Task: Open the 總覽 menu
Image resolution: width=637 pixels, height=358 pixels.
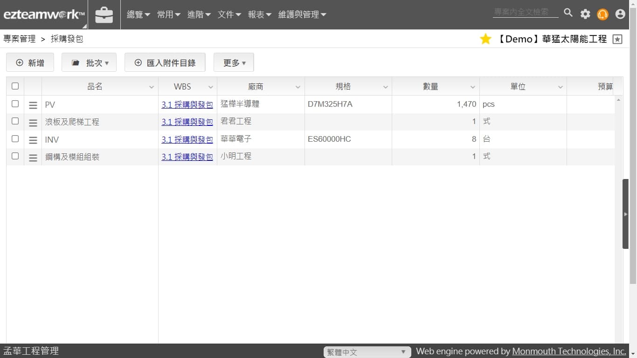Action: (138, 15)
